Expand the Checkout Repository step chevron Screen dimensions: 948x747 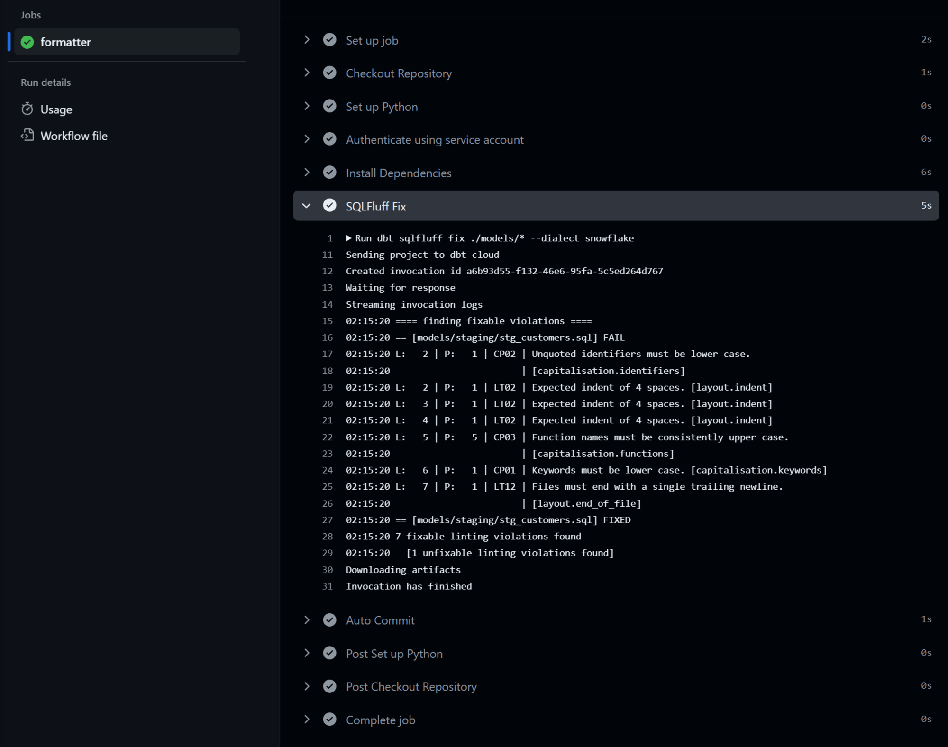(x=307, y=73)
